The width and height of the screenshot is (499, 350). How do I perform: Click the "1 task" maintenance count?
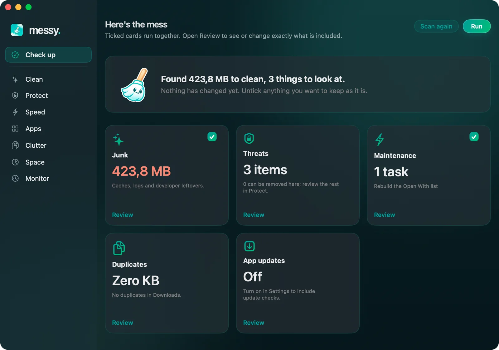(391, 172)
